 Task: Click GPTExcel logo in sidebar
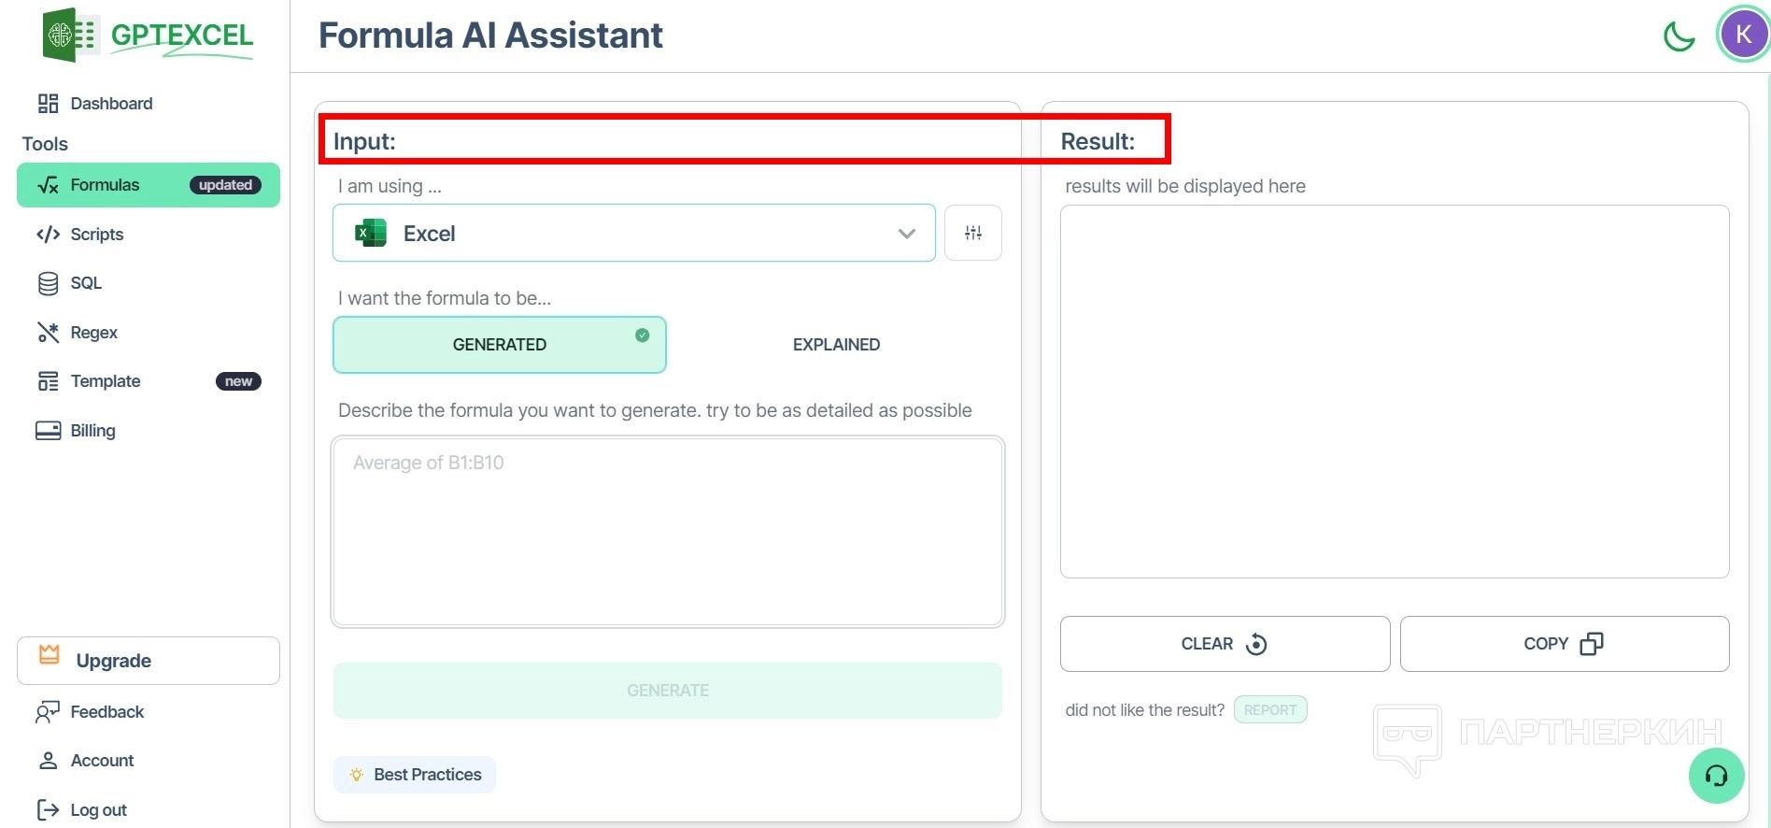149,36
